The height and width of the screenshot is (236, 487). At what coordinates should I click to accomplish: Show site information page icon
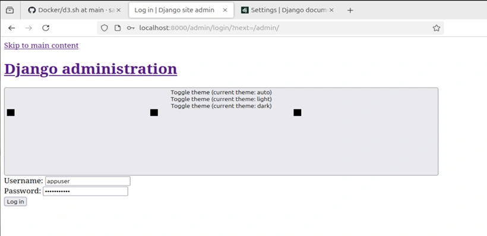(x=118, y=28)
